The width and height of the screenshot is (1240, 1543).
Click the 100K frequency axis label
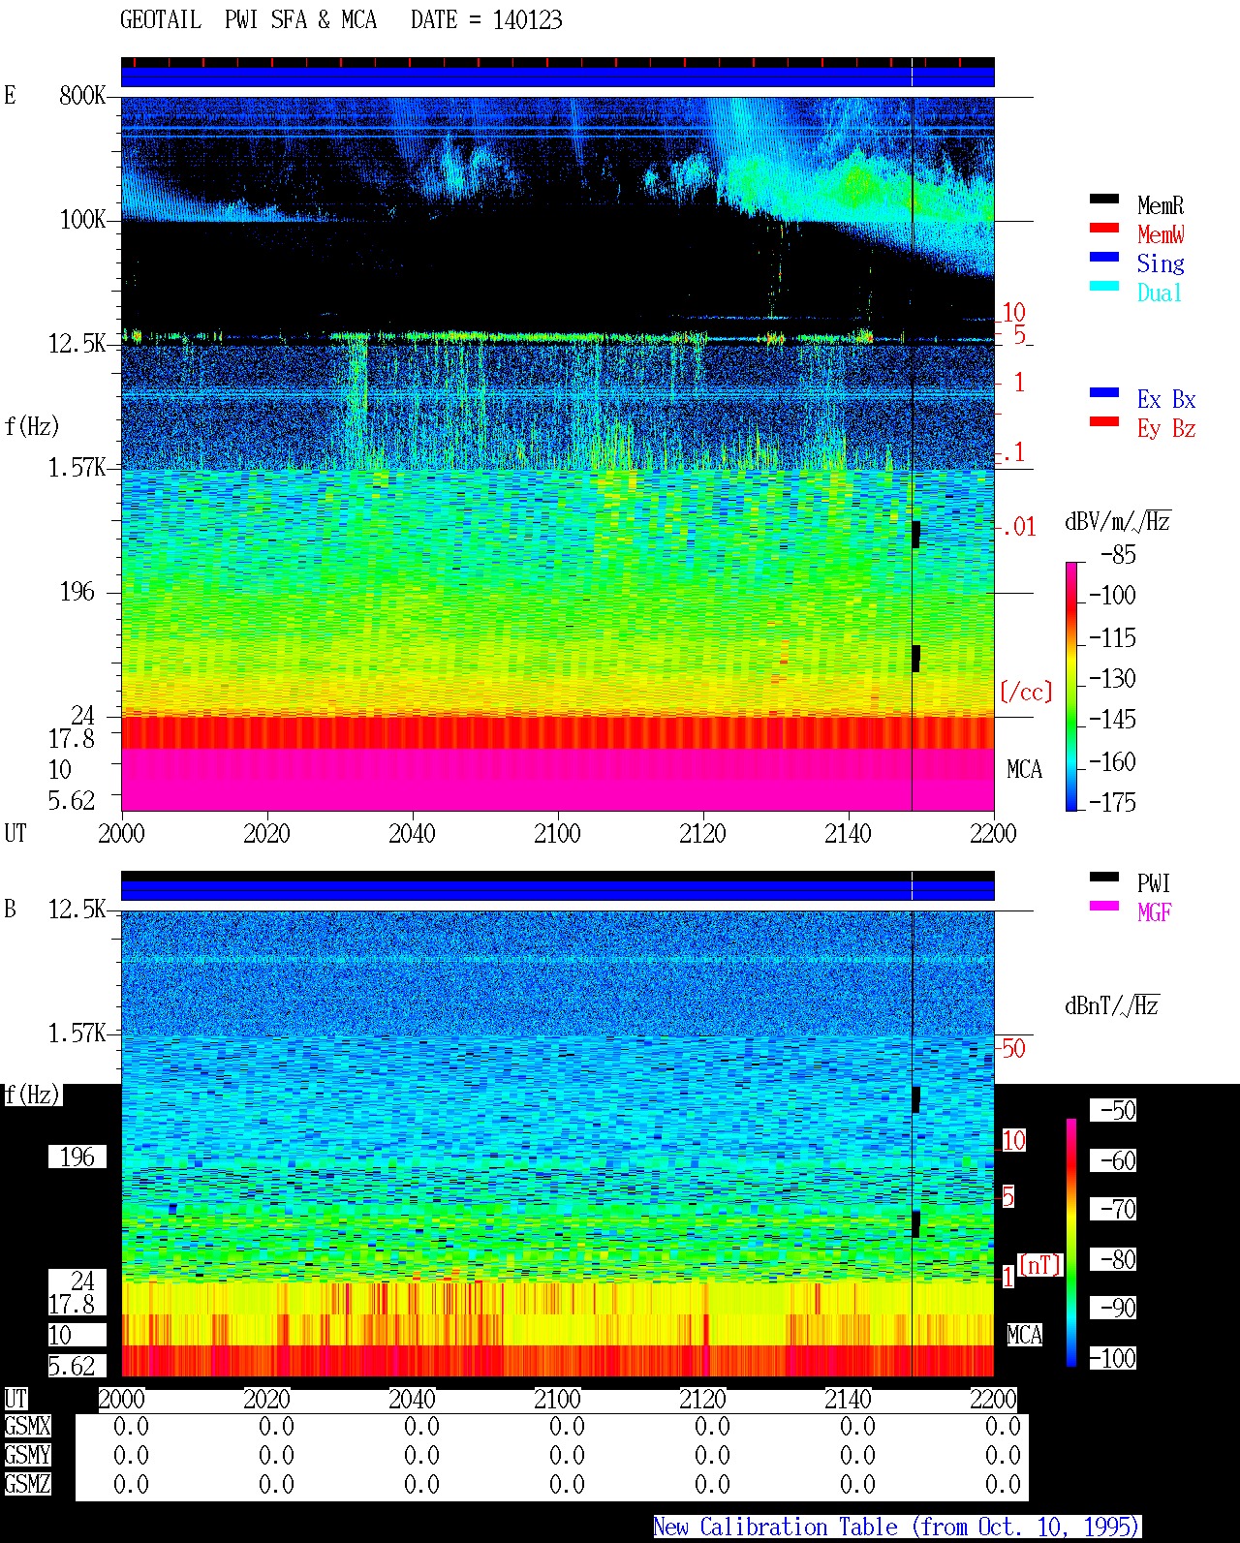point(82,219)
